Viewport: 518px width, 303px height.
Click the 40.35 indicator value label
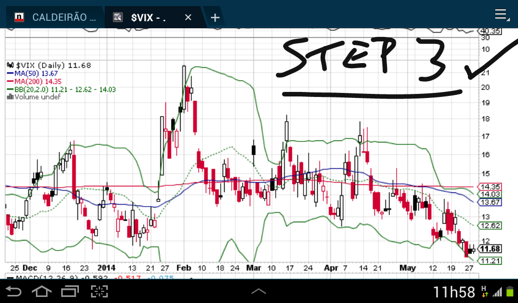(x=490, y=31)
